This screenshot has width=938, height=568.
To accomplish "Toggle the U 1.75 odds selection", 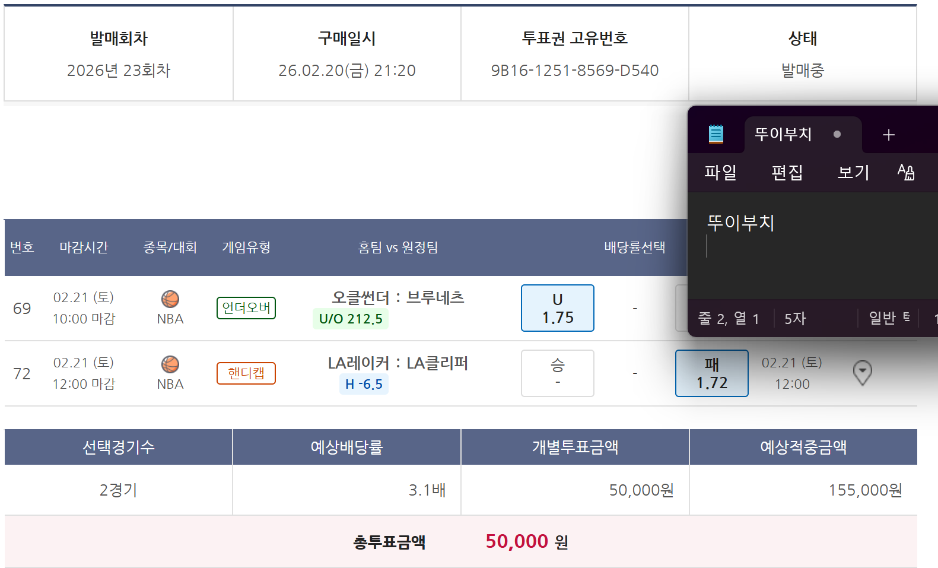I will pyautogui.click(x=557, y=308).
